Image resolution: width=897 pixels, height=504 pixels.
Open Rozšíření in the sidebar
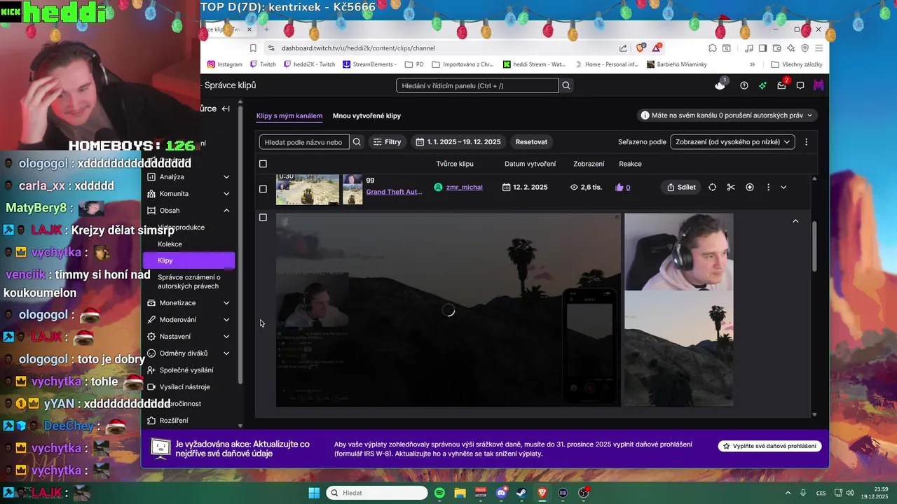coord(174,421)
